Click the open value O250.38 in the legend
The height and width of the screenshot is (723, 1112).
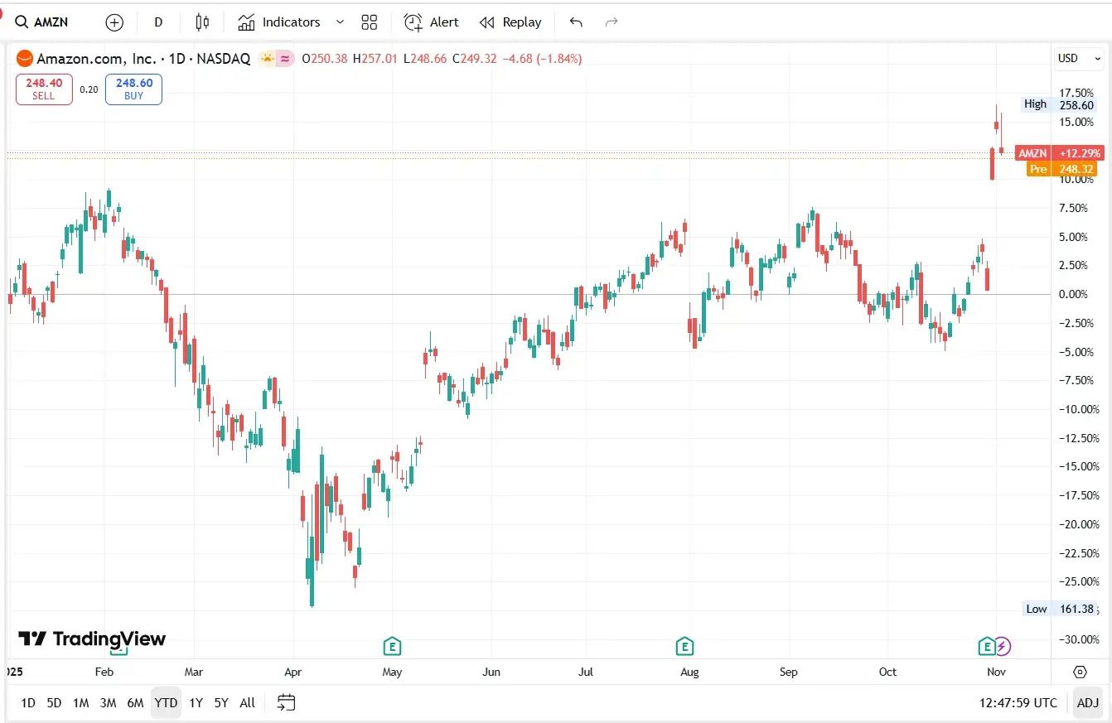(x=325, y=59)
